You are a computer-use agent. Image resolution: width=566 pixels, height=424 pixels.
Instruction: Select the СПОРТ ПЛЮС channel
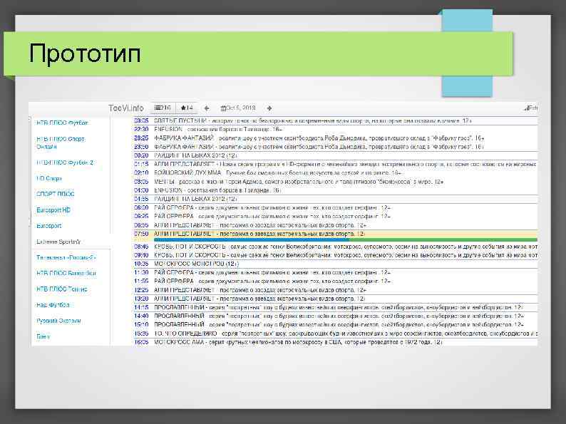tap(55, 194)
